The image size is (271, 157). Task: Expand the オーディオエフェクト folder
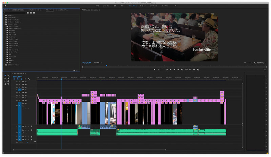point(4,20)
